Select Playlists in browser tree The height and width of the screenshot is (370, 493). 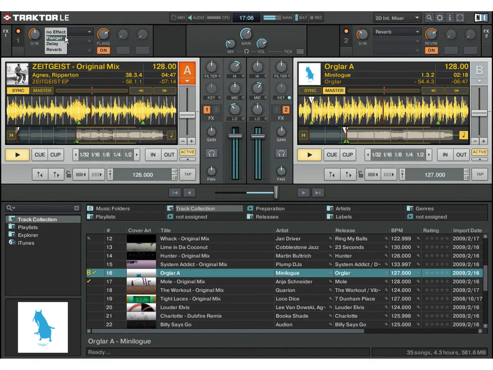tap(28, 227)
